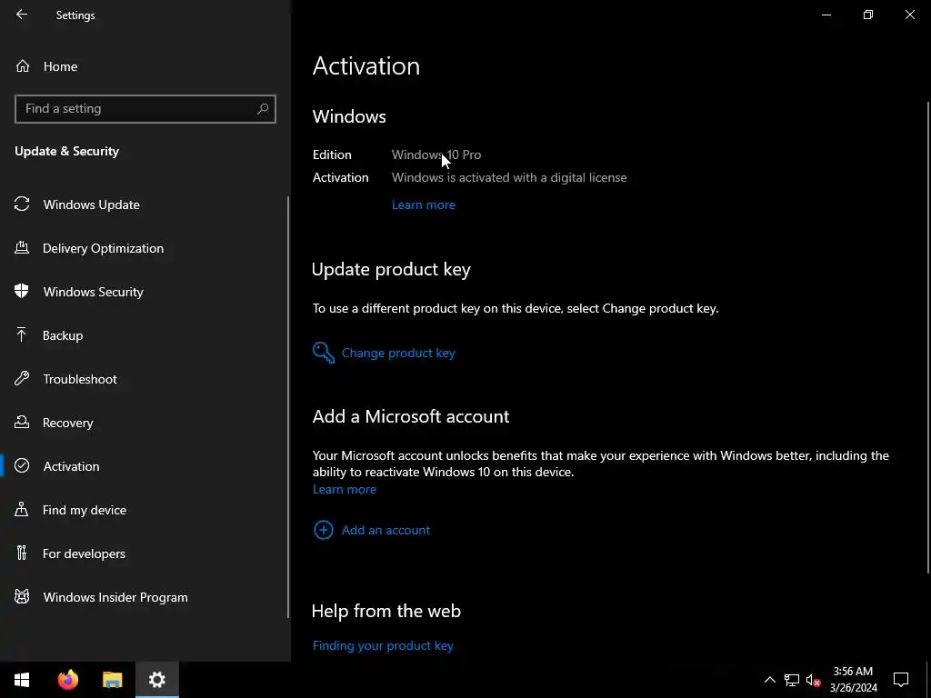Click the digital license activation status text
Viewport: 931px width, 698px height.
tap(509, 177)
